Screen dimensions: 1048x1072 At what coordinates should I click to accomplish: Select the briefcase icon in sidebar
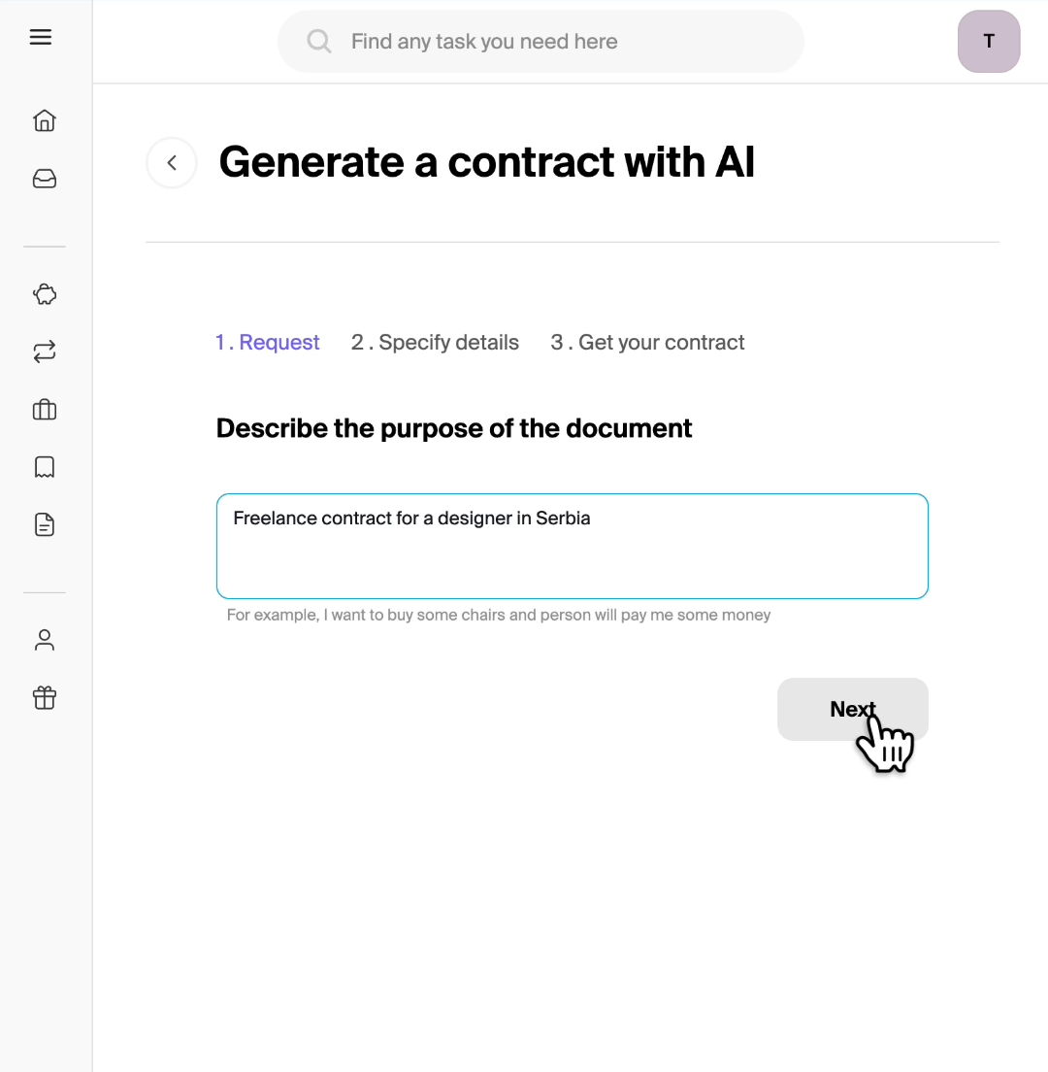click(x=45, y=410)
